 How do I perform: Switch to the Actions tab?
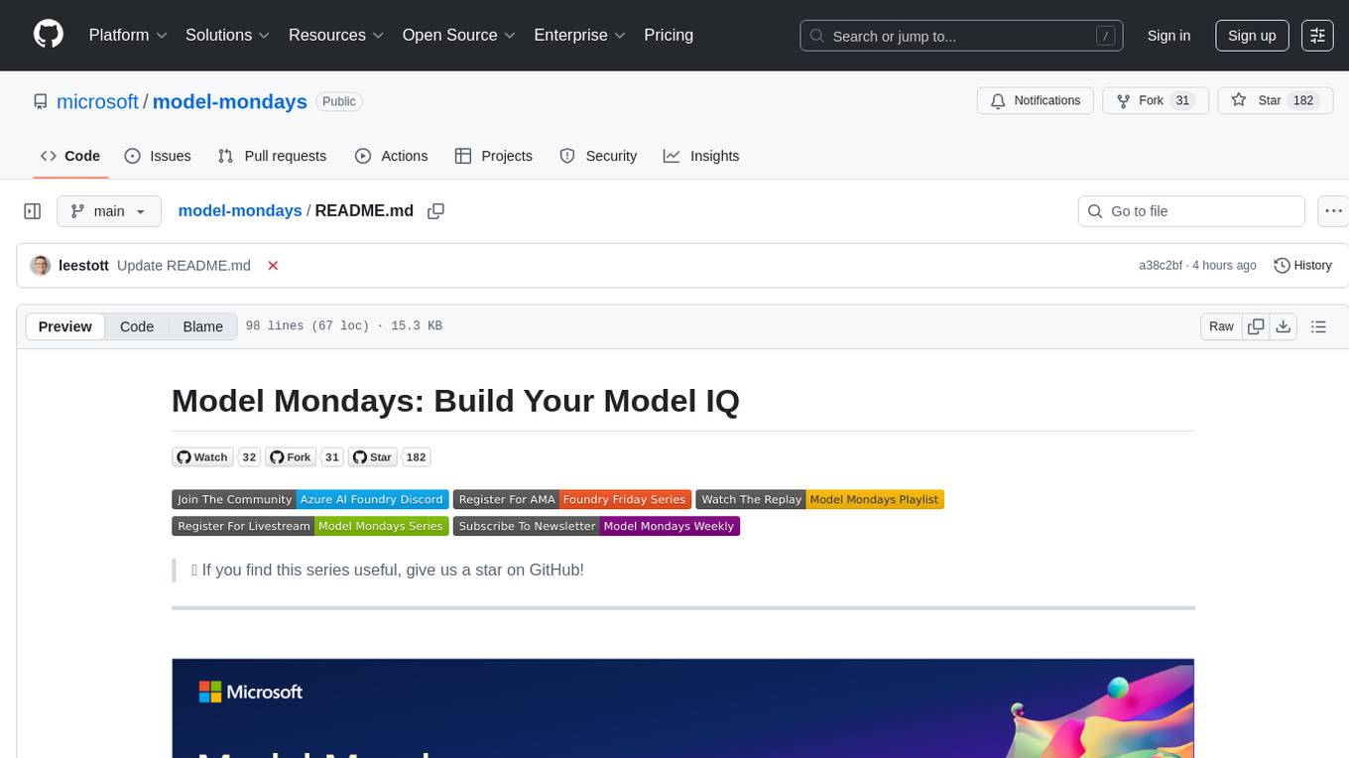click(x=391, y=156)
